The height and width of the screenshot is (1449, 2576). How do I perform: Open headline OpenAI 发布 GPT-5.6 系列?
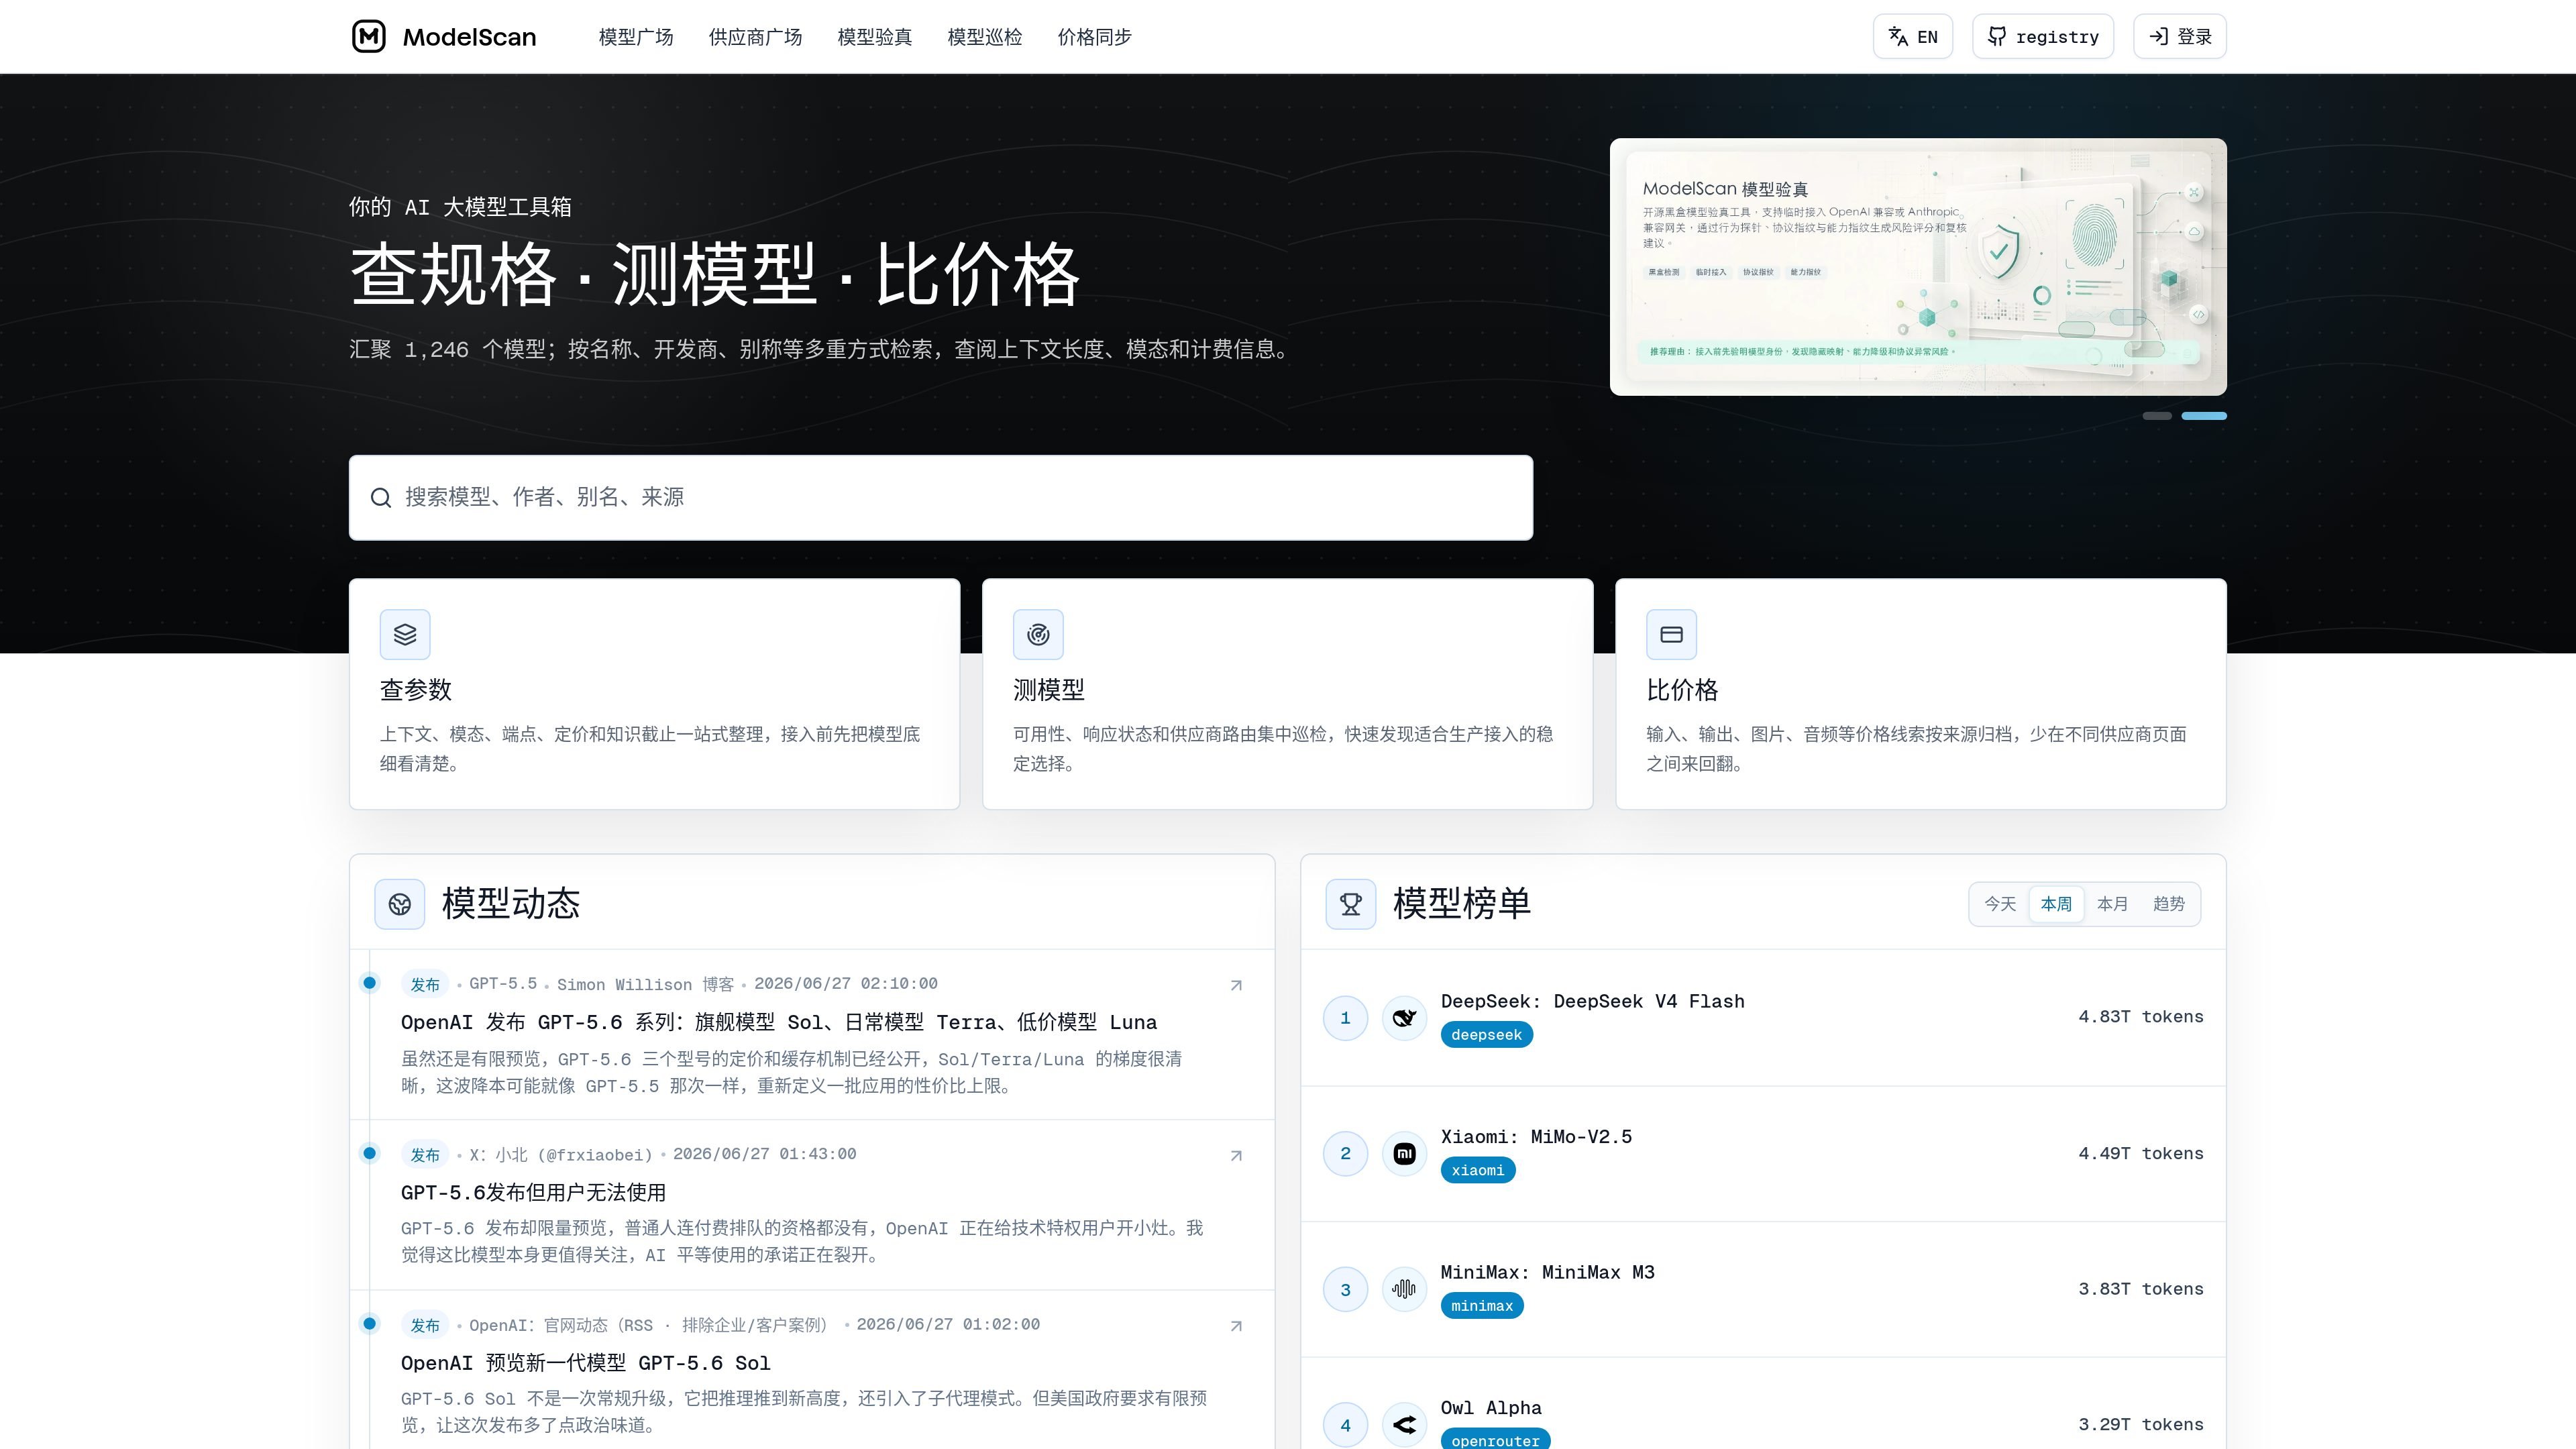779,1022
